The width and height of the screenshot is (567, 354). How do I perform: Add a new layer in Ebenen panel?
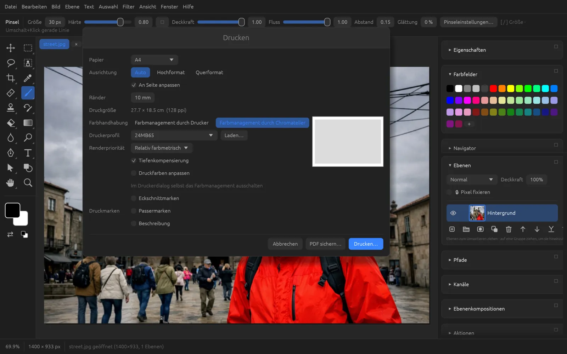click(x=452, y=229)
